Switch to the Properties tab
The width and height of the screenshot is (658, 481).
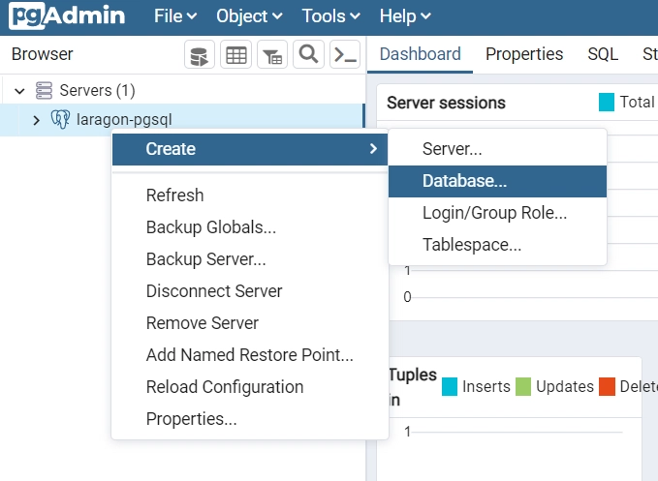click(524, 54)
